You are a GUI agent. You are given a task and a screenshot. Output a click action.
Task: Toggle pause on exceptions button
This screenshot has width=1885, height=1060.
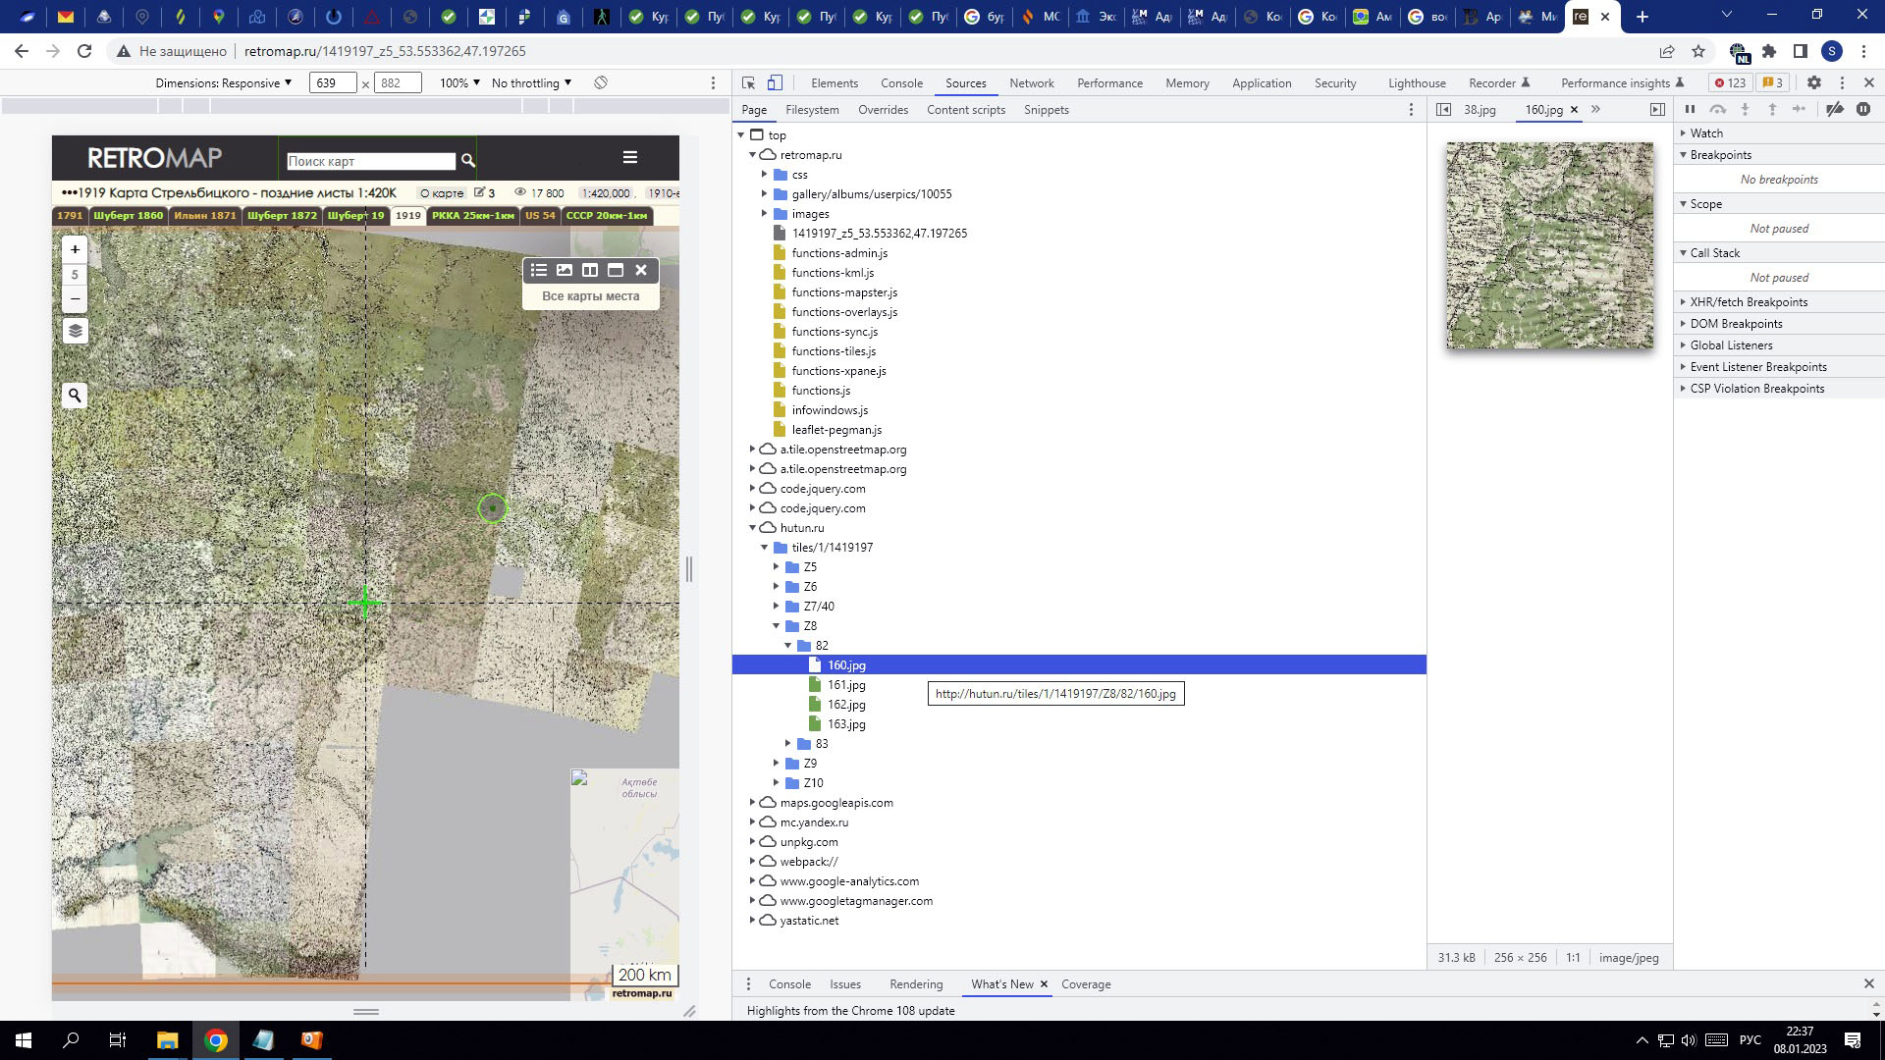tap(1863, 110)
